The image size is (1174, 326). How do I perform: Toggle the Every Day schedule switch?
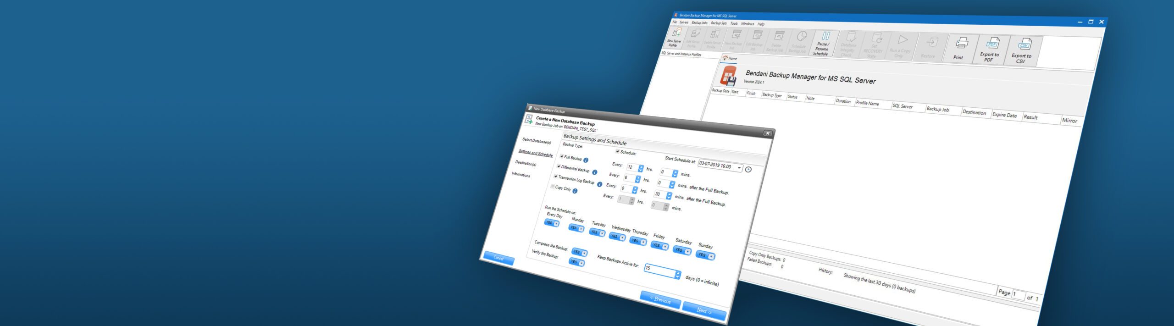(552, 223)
